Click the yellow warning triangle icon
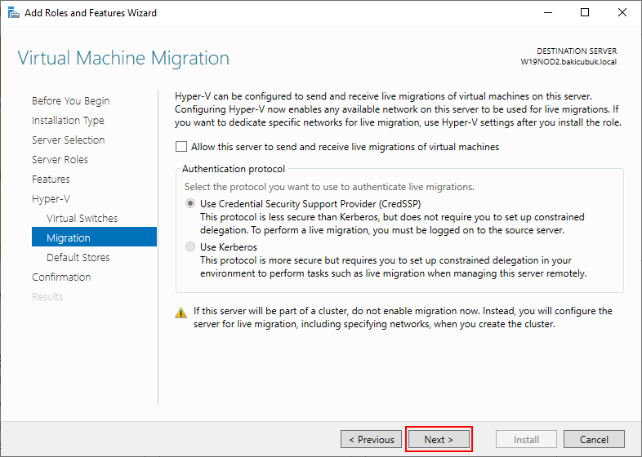The height and width of the screenshot is (457, 642). 181,313
